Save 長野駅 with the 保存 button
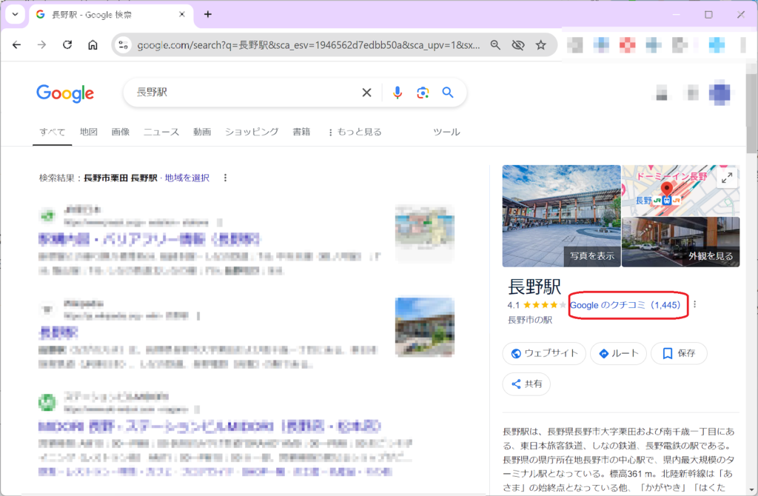Image resolution: width=758 pixels, height=496 pixels. point(680,353)
